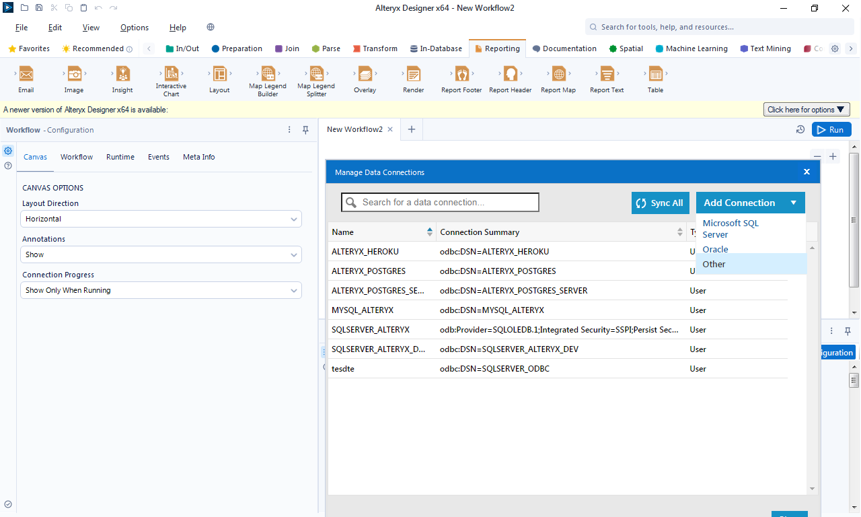Switch to the Documentation ribbon tab

[x=564, y=48]
